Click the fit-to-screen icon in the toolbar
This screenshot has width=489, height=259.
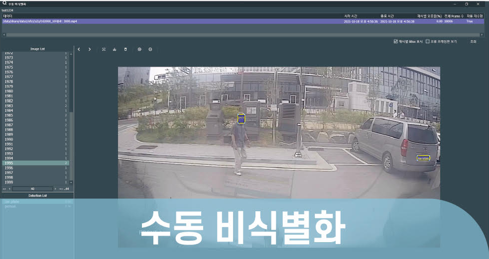coord(104,49)
